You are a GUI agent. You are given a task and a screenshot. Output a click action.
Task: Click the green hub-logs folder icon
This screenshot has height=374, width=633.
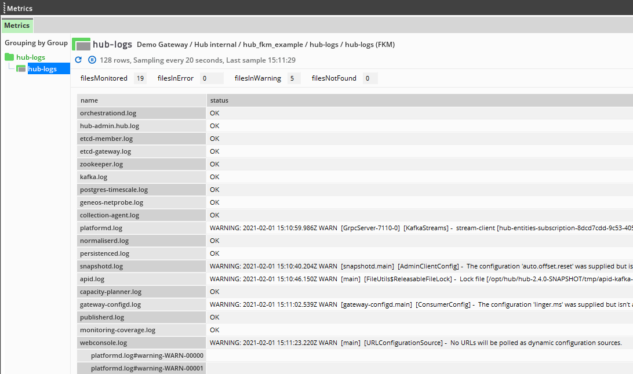pyautogui.click(x=9, y=57)
